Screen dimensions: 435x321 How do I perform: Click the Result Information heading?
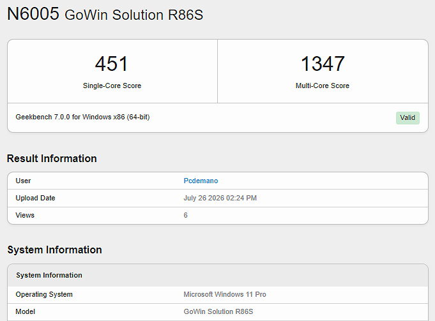(52, 158)
